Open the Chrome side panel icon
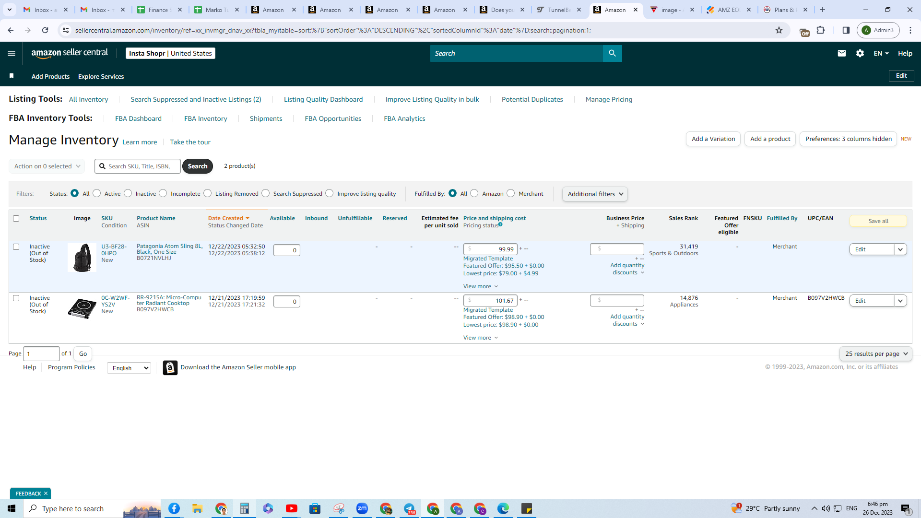The height and width of the screenshot is (518, 921). coord(846,30)
